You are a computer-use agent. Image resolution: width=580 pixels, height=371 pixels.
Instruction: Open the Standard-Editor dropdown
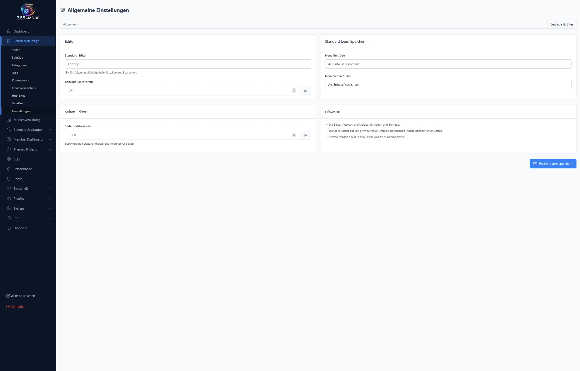pyautogui.click(x=188, y=64)
